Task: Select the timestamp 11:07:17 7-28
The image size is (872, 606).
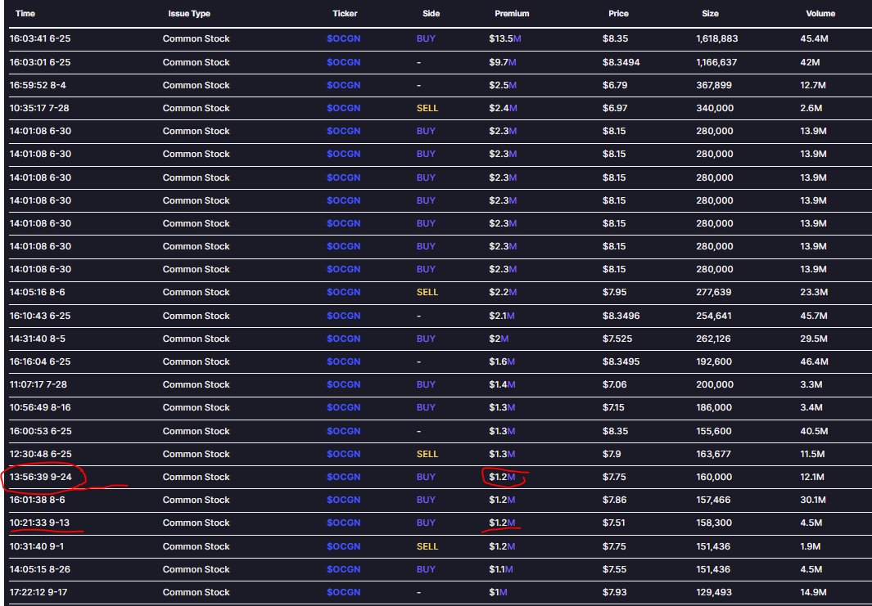Action: tap(38, 384)
